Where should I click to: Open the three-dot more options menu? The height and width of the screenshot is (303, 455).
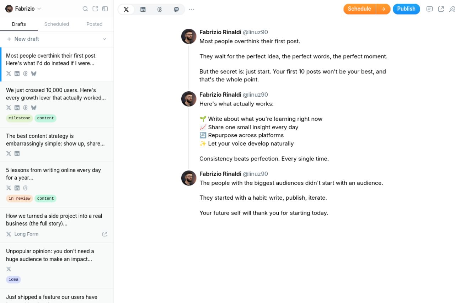pos(192,10)
